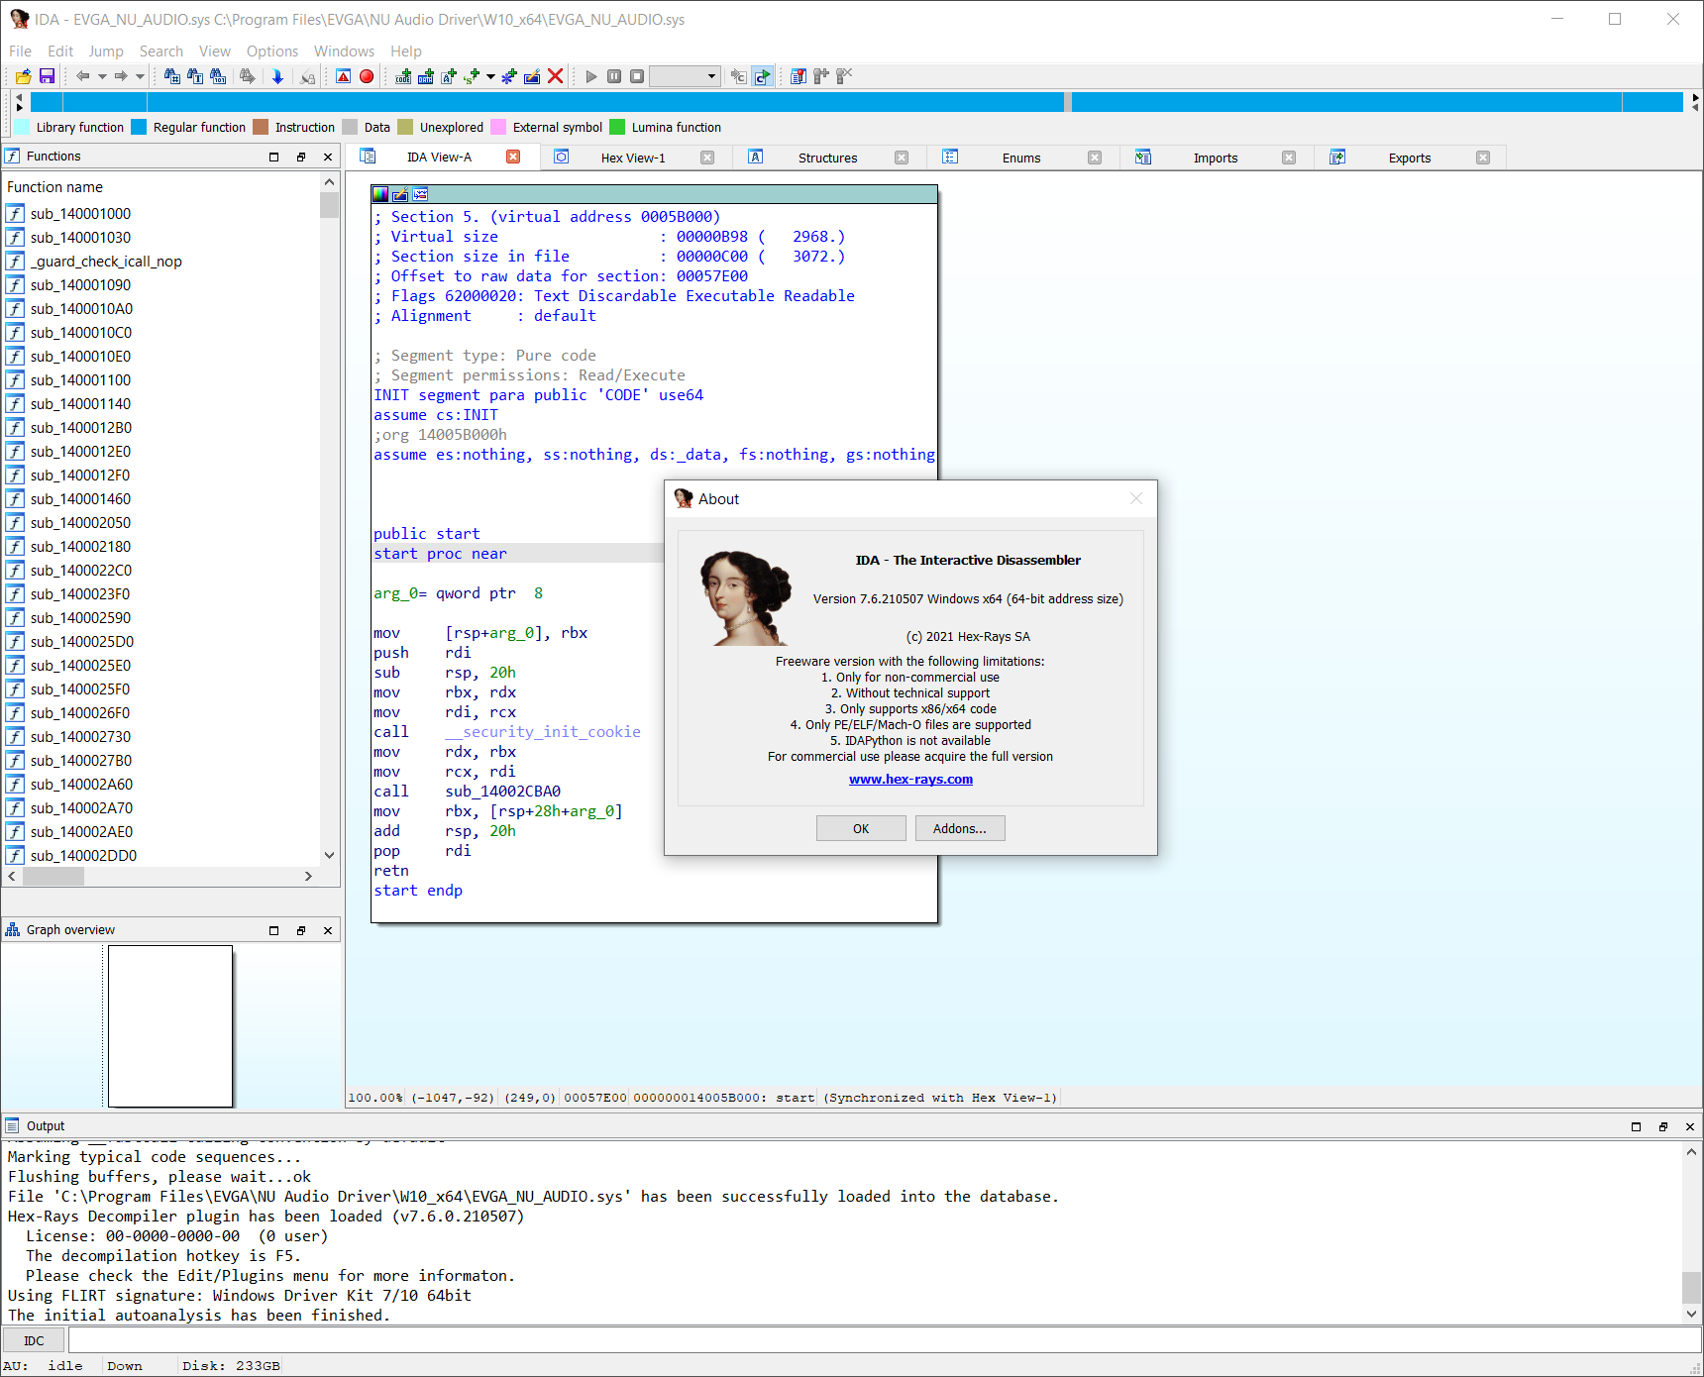This screenshot has height=1377, width=1704.
Task: Click the Graph overview thumbnail
Action: click(170, 1025)
